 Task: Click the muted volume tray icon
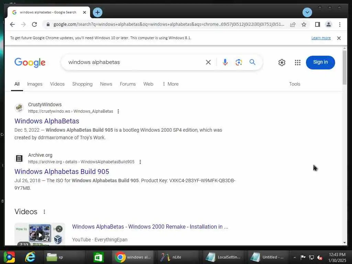[x=320, y=257]
